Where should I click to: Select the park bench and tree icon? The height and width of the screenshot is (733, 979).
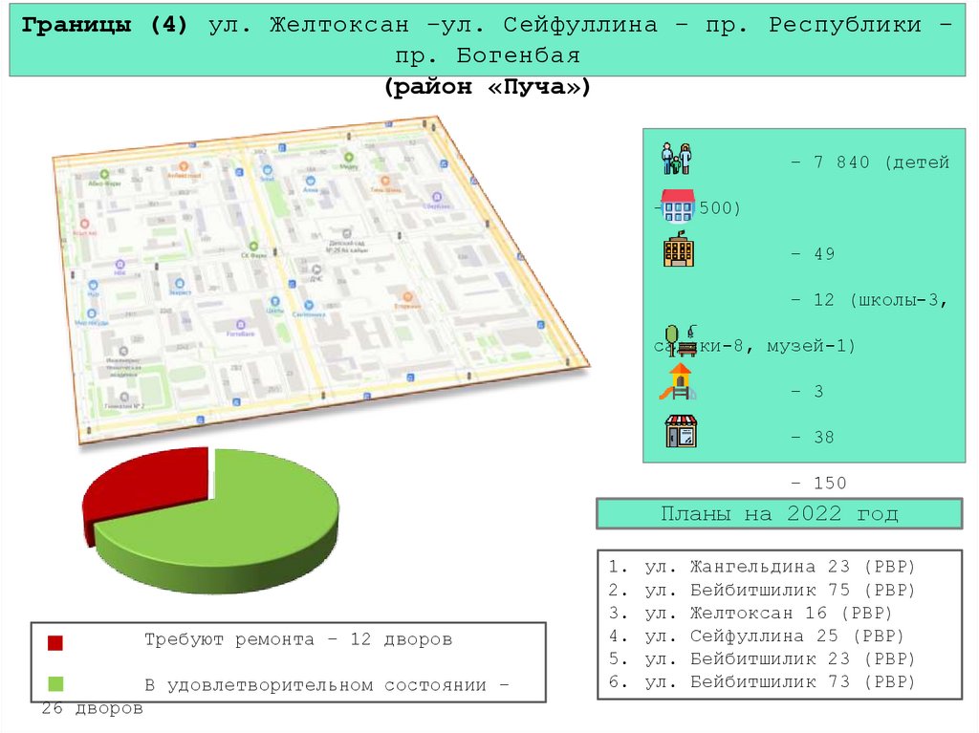click(679, 339)
